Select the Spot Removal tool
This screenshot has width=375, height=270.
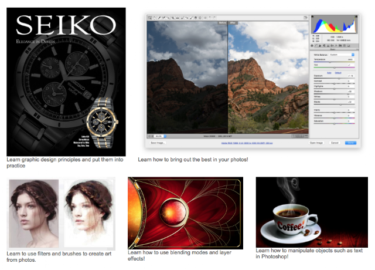[x=182, y=18]
